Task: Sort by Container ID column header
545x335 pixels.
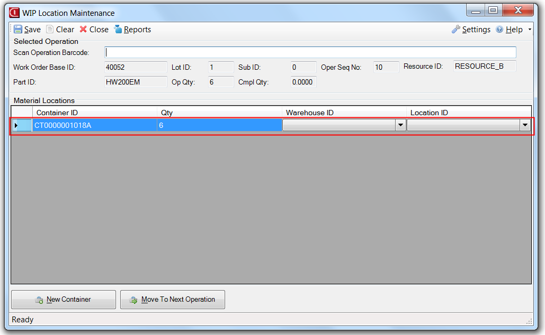Action: coord(94,113)
